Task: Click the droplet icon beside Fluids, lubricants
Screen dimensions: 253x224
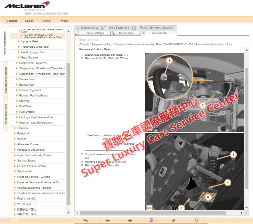Action: tap(135, 28)
